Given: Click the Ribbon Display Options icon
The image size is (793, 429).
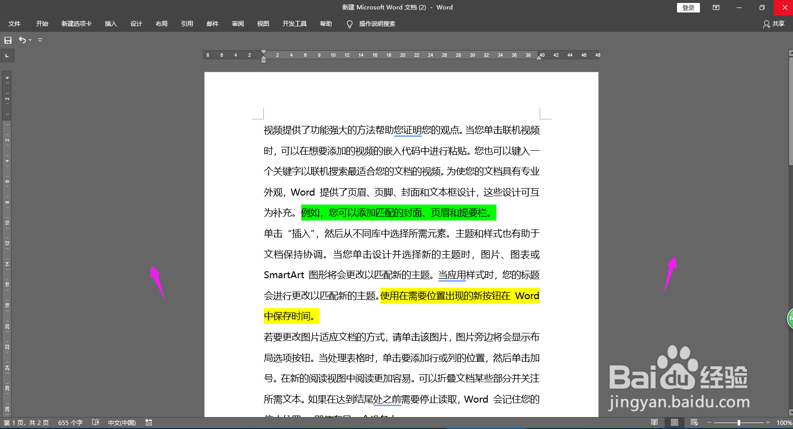Looking at the screenshot, I should (716, 7).
